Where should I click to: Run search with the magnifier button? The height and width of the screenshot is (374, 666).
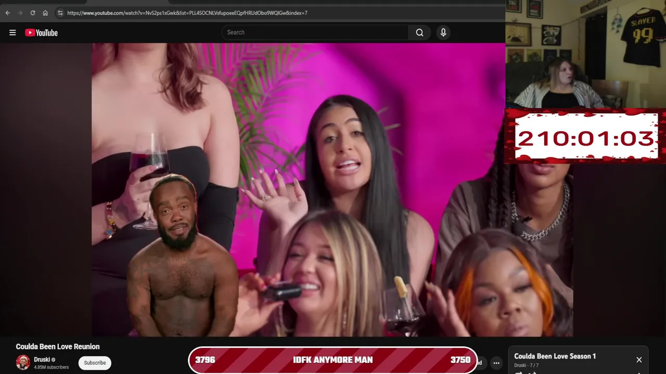[419, 32]
